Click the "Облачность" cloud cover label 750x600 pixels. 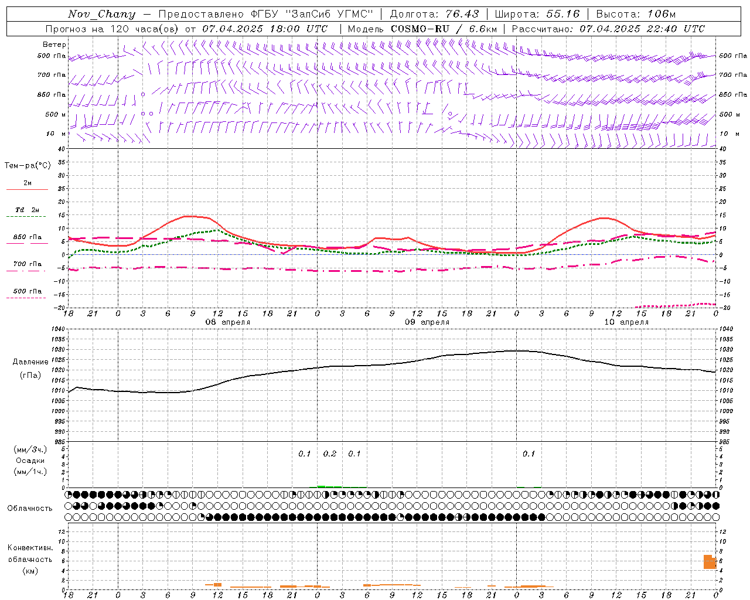(30, 509)
